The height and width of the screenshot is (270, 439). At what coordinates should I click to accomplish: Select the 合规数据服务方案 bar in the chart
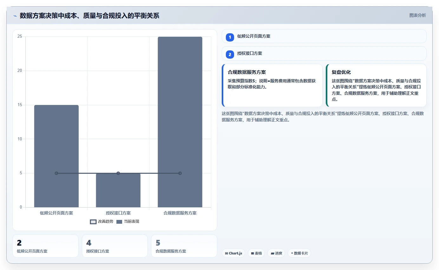(x=180, y=122)
